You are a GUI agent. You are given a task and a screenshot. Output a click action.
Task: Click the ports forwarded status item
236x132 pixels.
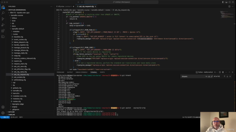coord(21,117)
